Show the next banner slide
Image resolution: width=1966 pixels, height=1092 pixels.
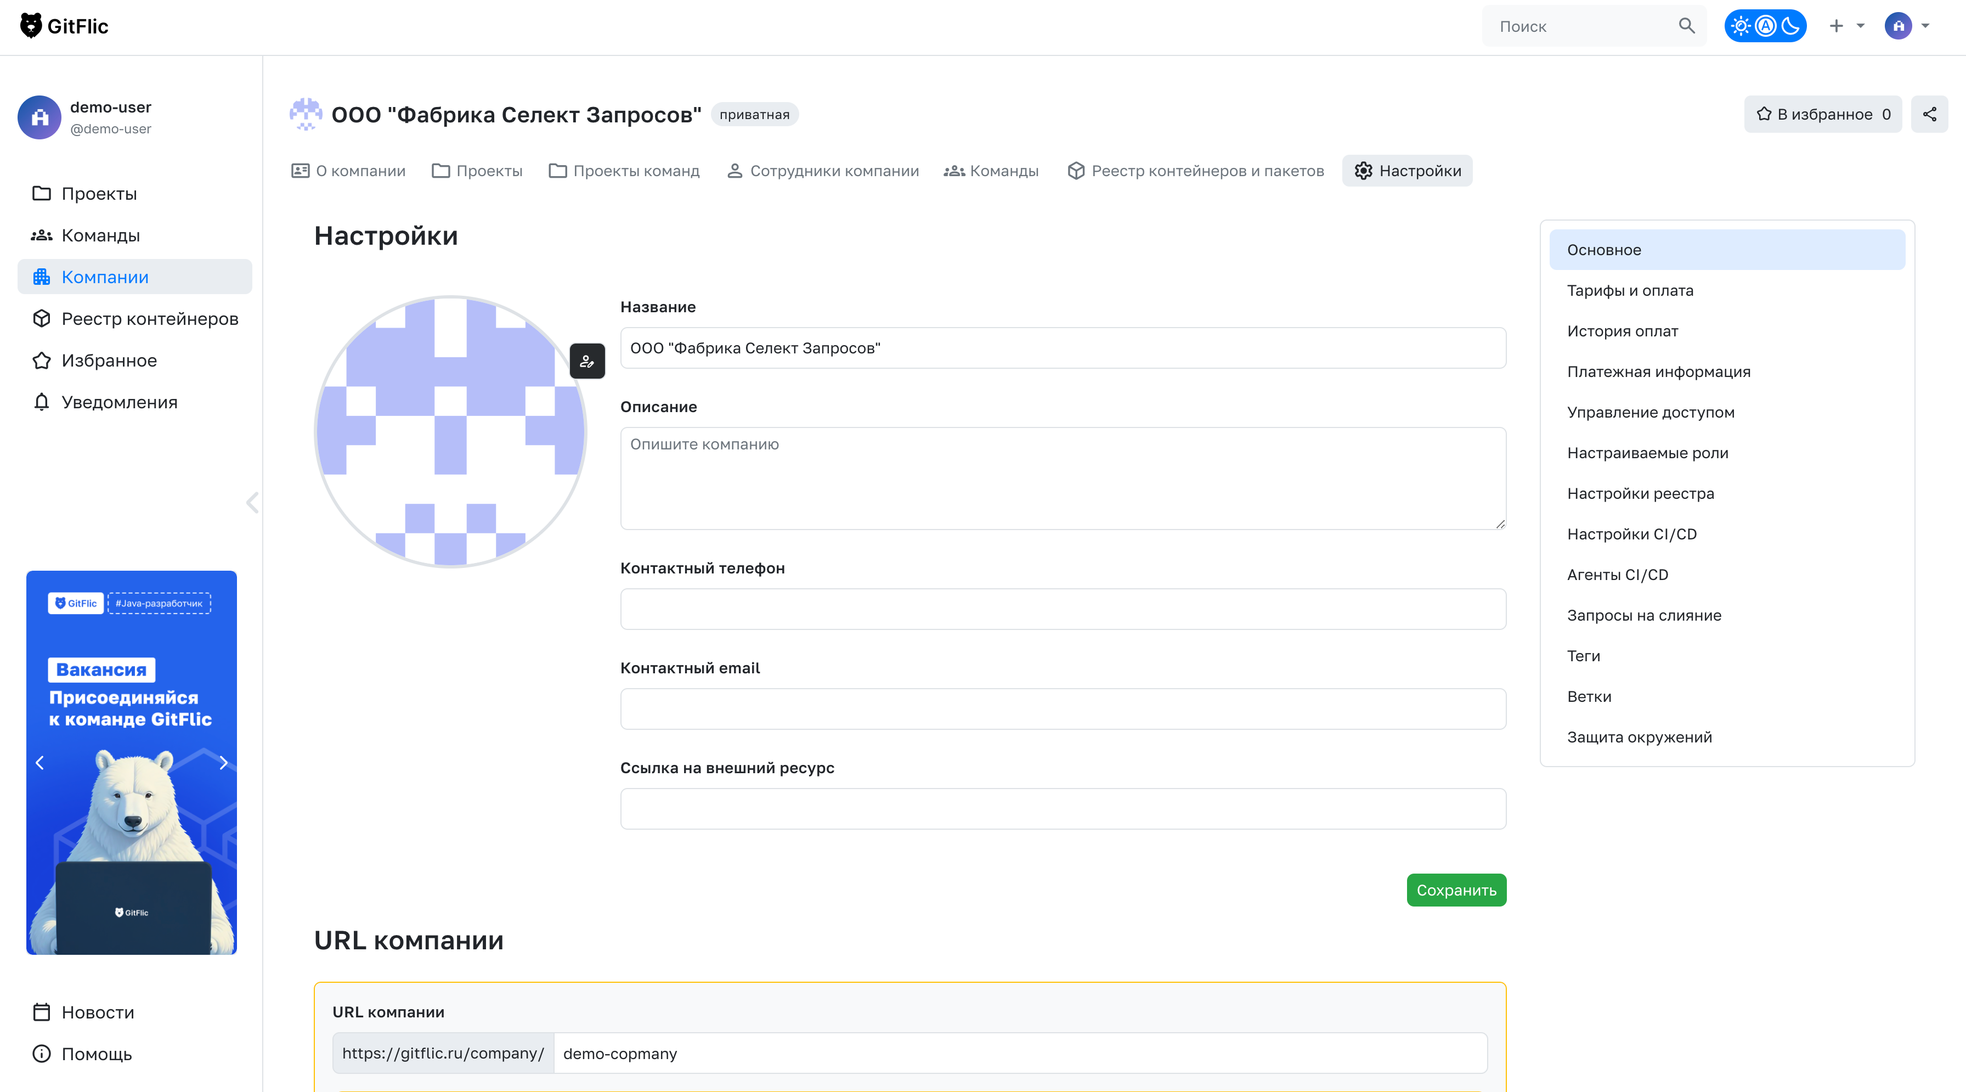click(223, 763)
